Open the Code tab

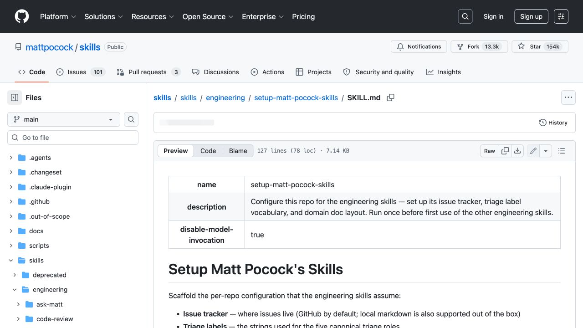[x=32, y=72]
